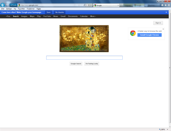Click the zoom level magnifier icon
Image resolution: width=171 pixels, height=131 pixels.
click(x=160, y=129)
